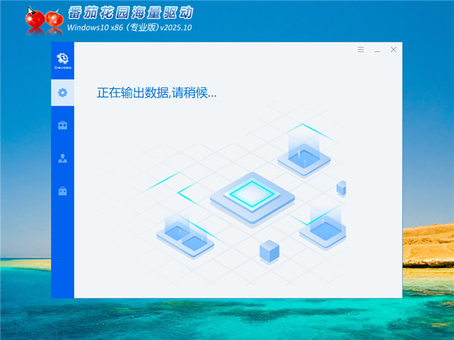This screenshot has width=454, height=340.
Task: Click the lower-right floating platform graphic
Action: [323, 227]
